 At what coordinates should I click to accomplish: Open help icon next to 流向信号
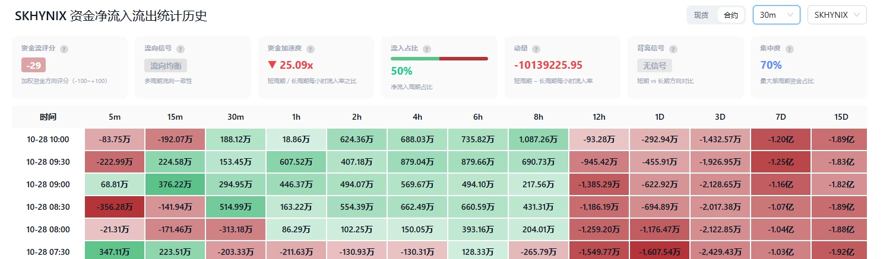181,49
